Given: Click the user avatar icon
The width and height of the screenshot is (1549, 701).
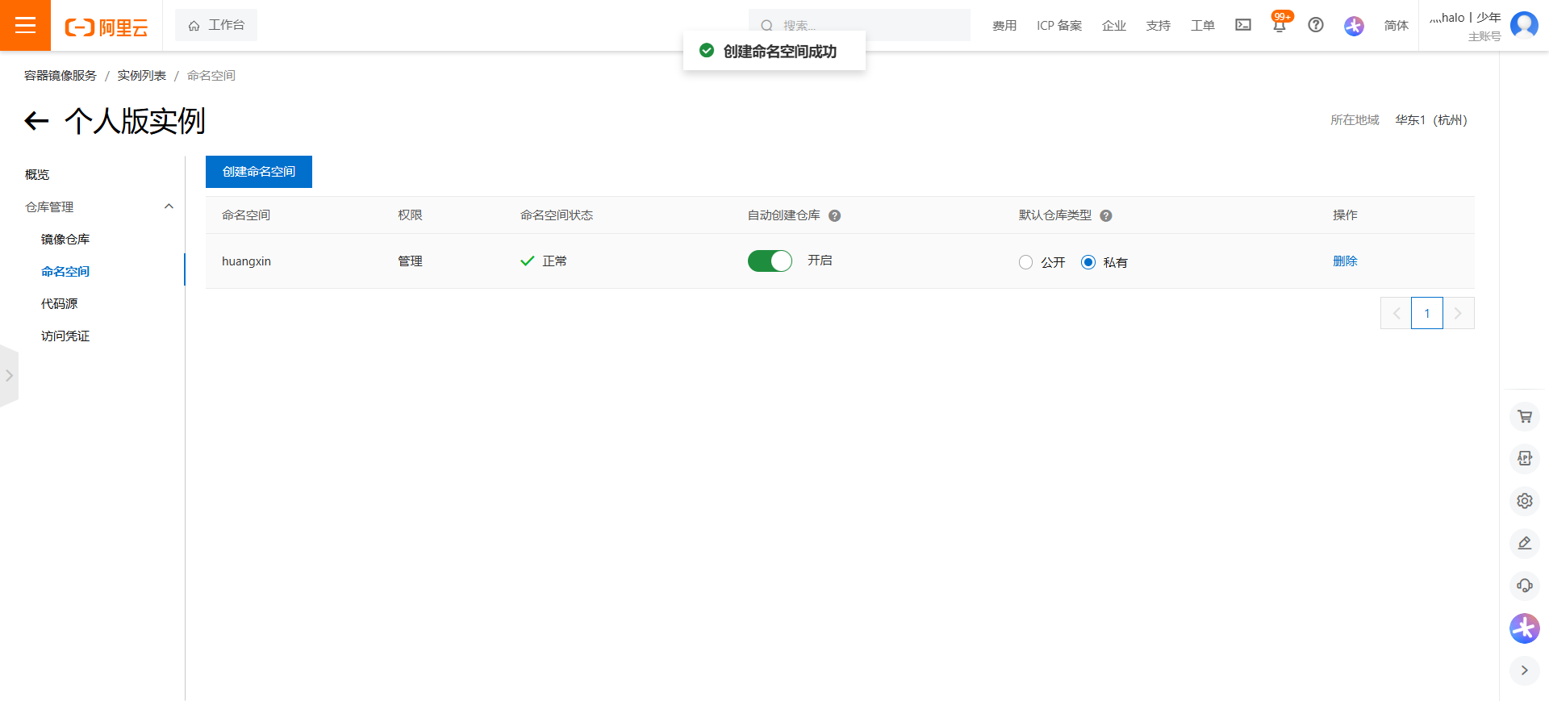Looking at the screenshot, I should [1524, 25].
